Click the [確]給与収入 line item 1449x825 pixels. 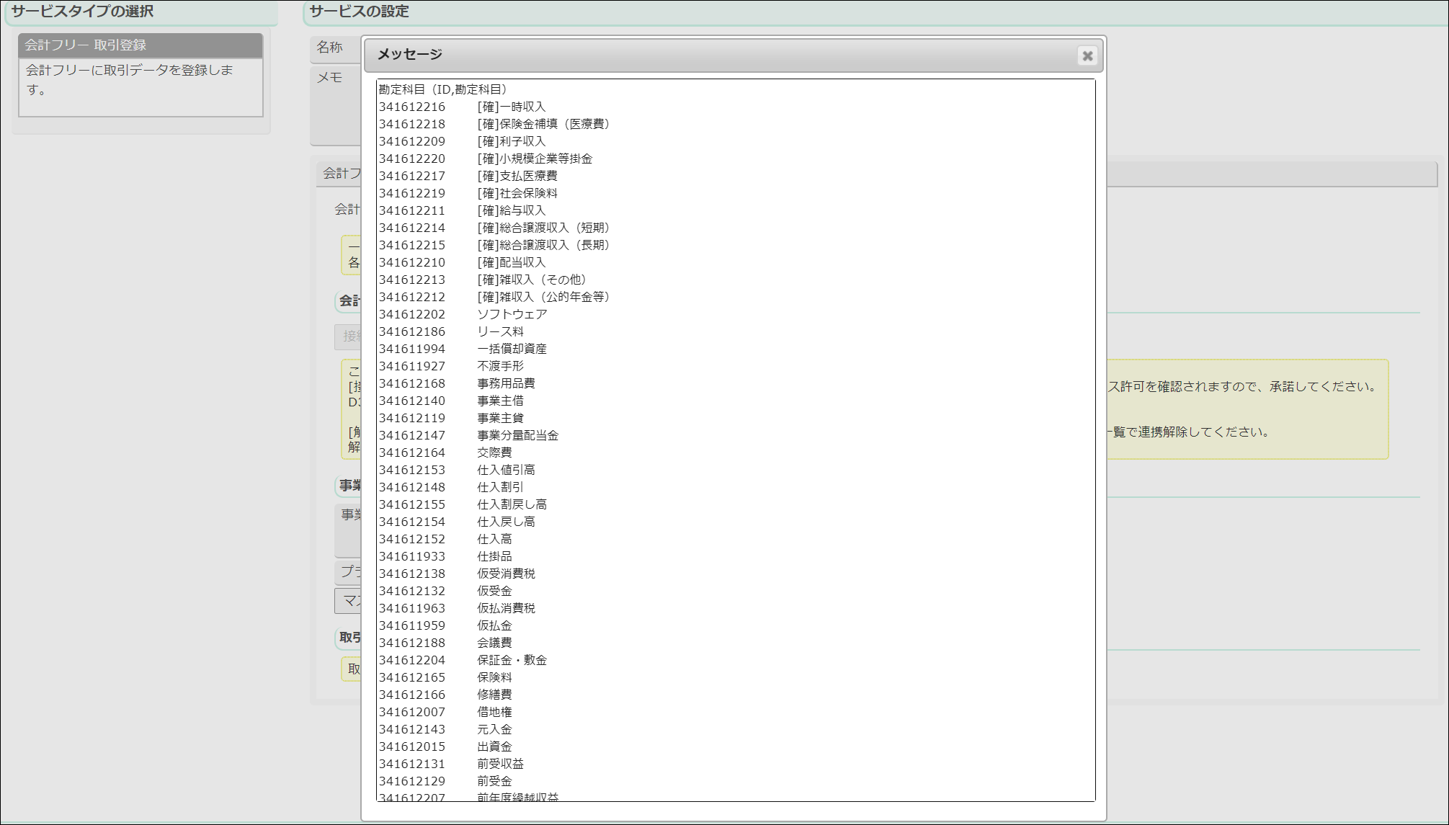(510, 210)
